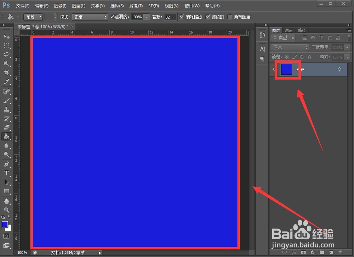354x257 pixels.
Task: Create a new layer
Action: tap(331, 252)
